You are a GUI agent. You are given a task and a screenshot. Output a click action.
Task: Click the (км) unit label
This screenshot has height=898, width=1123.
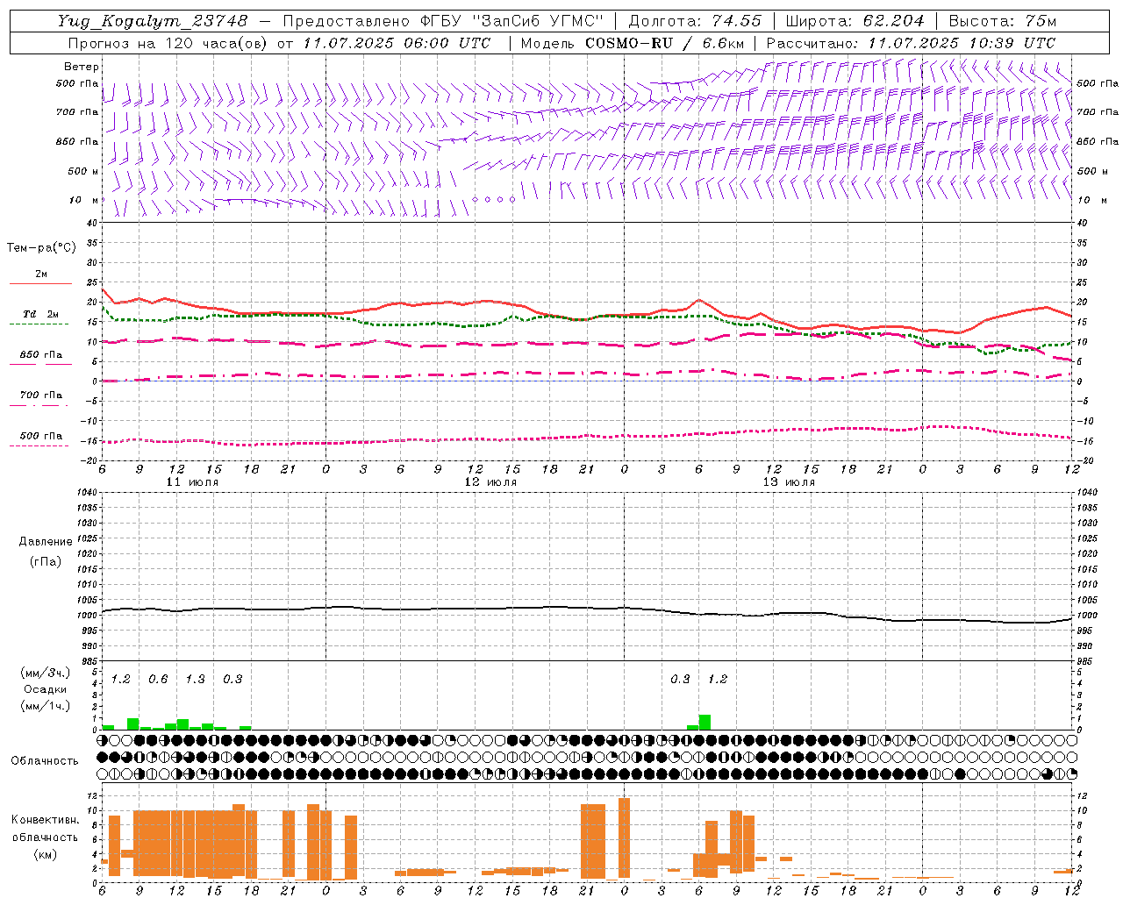(x=45, y=854)
